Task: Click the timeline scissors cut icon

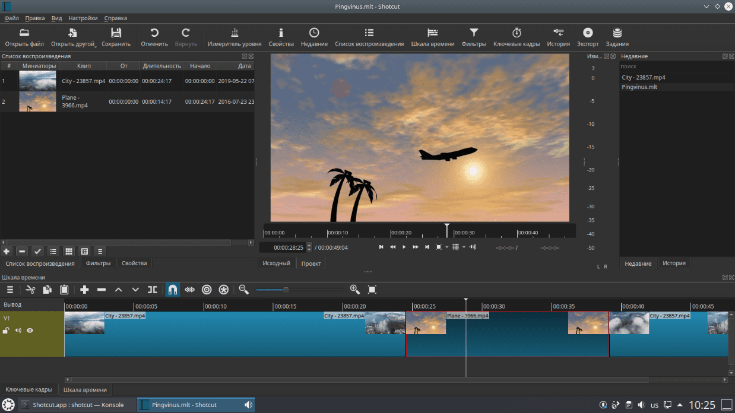Action: (31, 290)
